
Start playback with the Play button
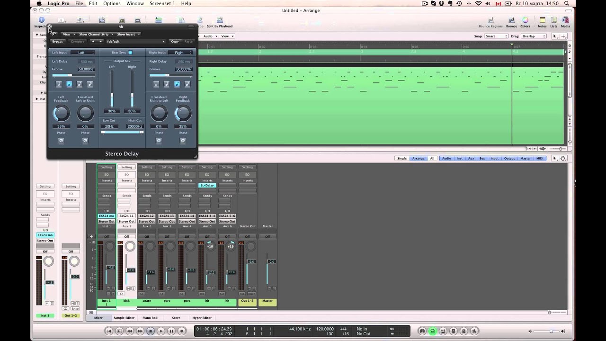click(161, 331)
